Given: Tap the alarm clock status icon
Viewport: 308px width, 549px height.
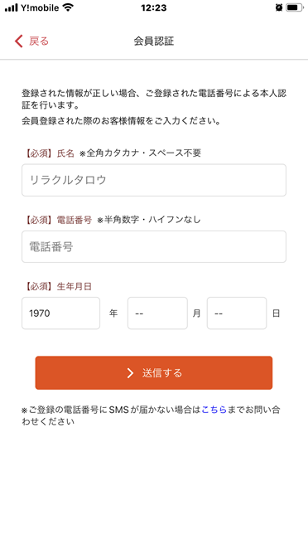Looking at the screenshot, I should 279,7.
